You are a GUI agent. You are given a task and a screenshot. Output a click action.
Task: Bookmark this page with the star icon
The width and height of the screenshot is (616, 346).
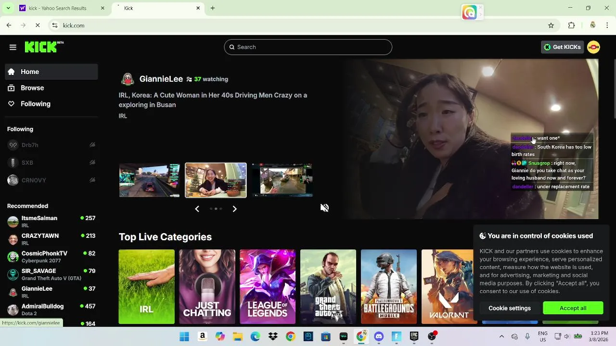tap(551, 25)
